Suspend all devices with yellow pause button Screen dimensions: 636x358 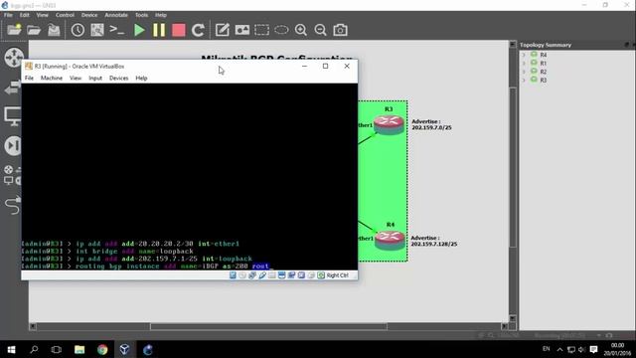click(x=159, y=30)
